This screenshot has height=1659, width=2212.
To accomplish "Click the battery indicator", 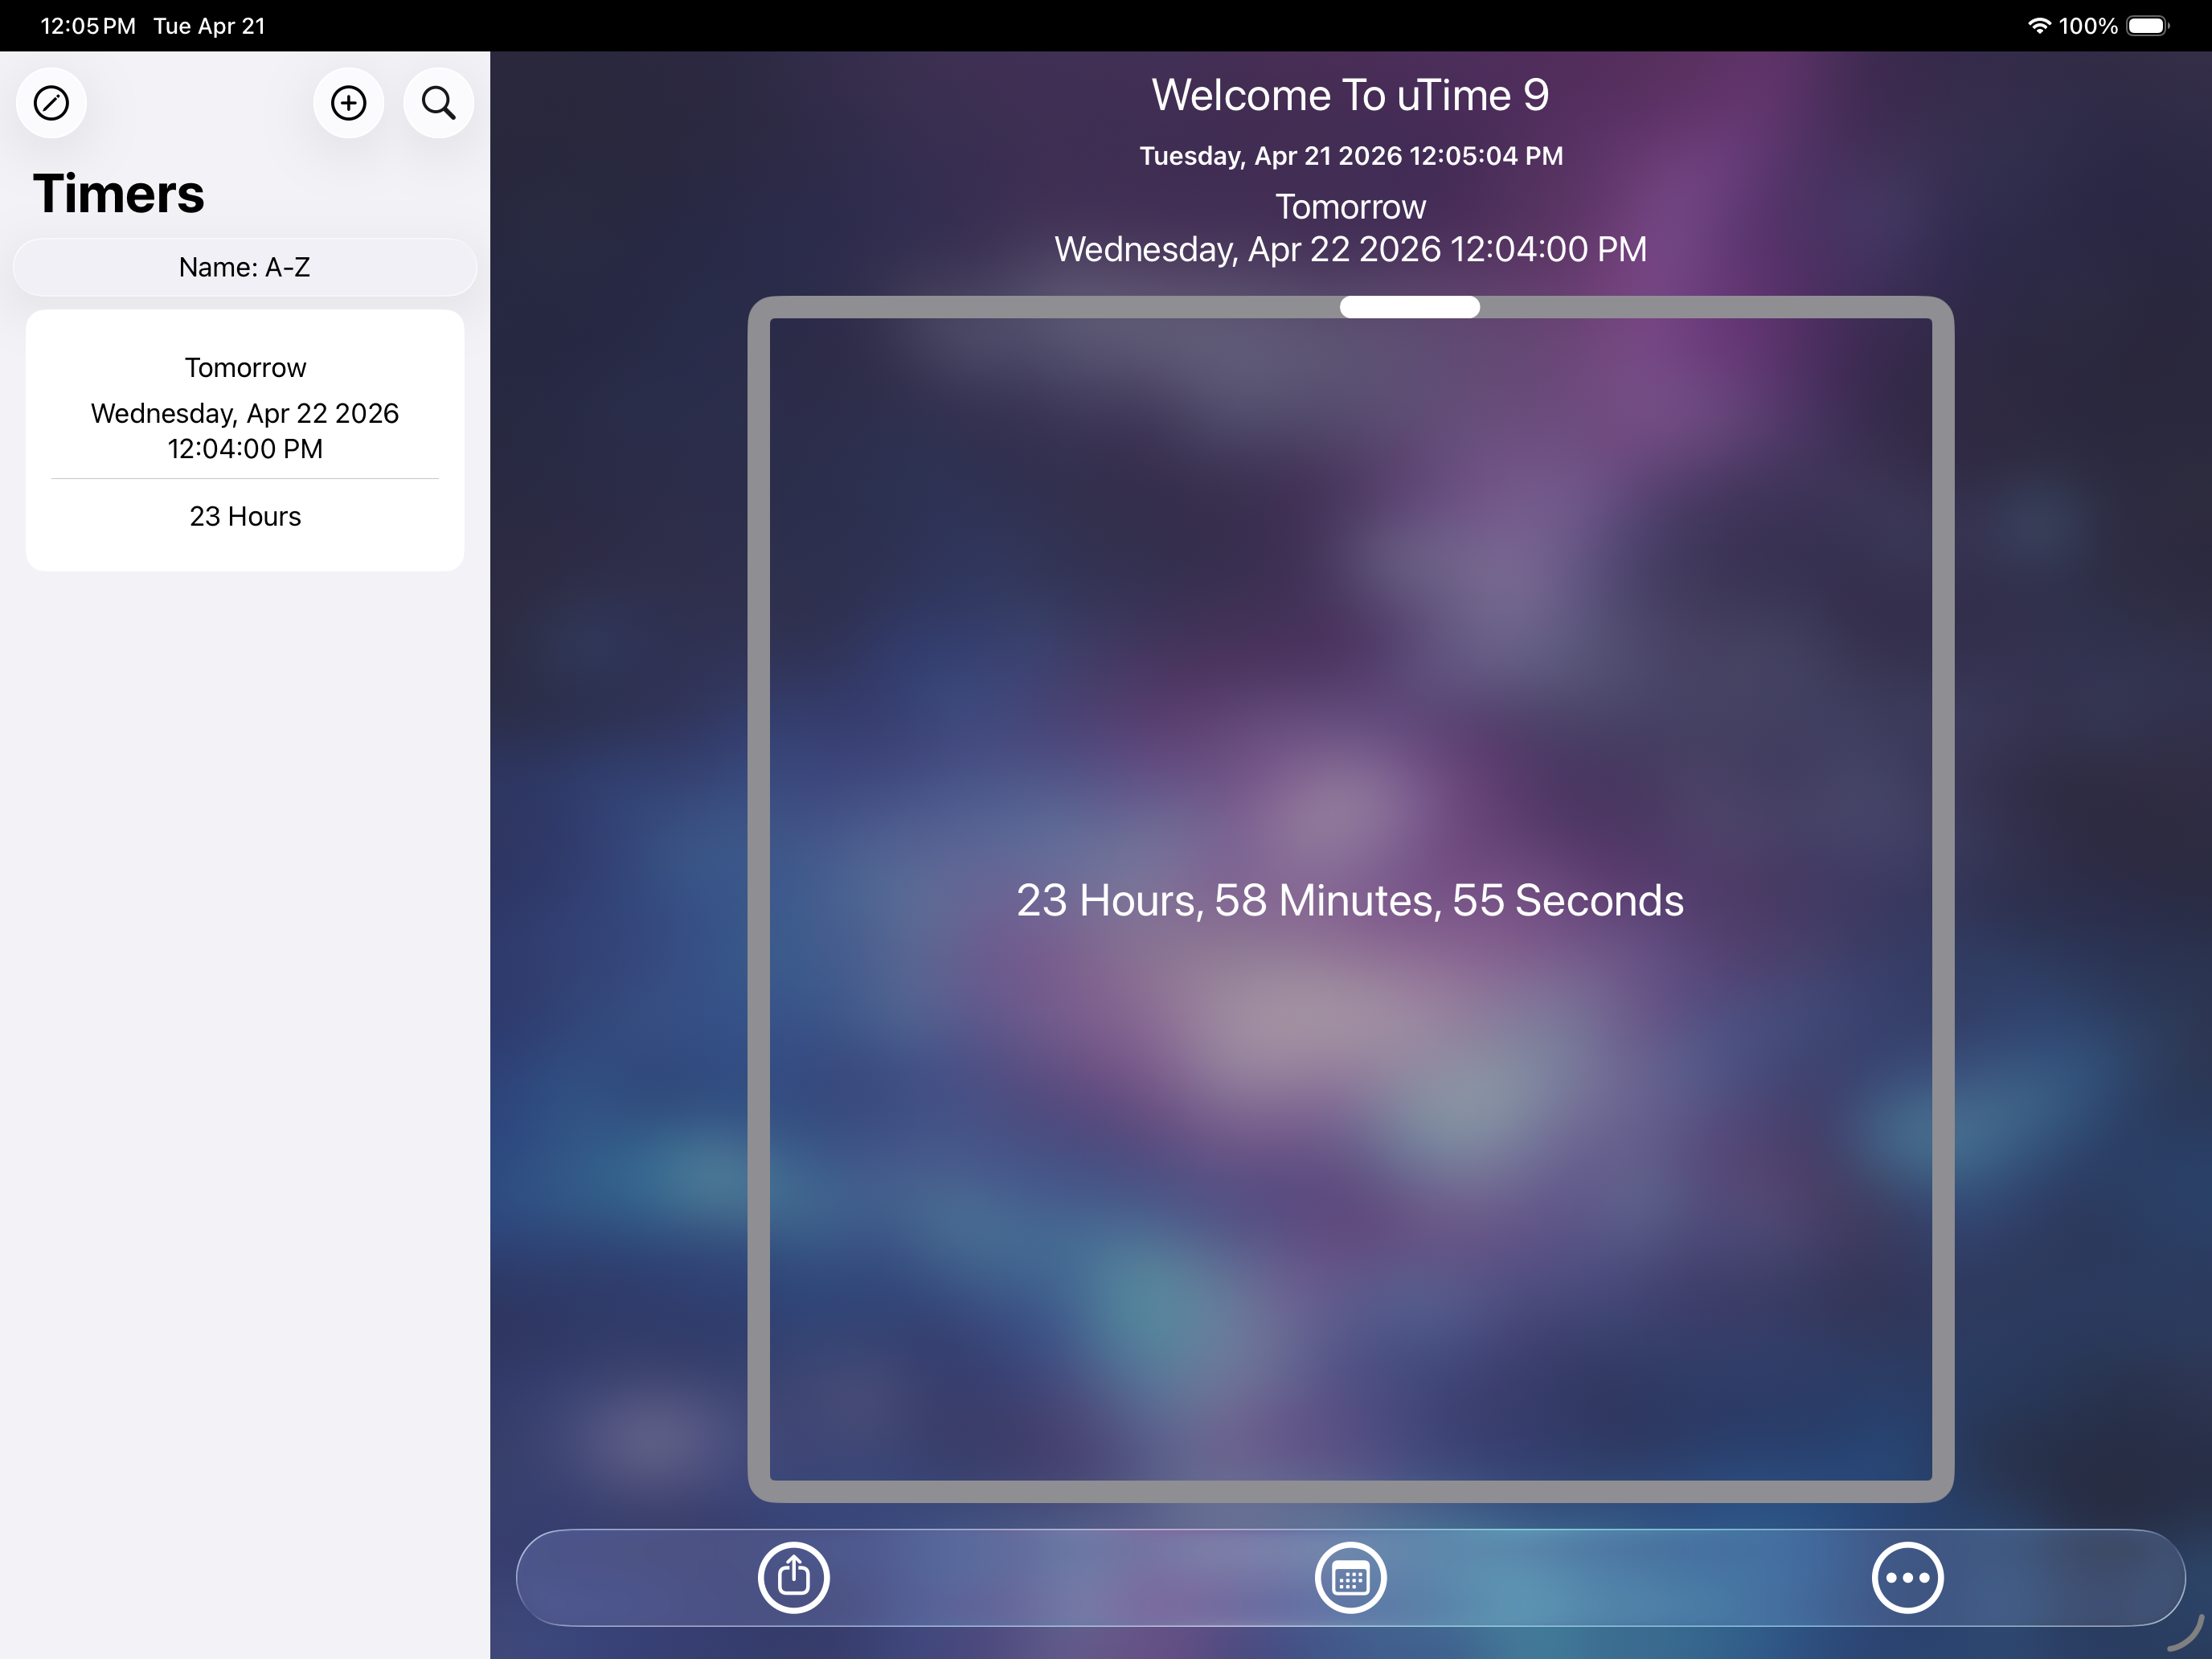I will tap(2148, 25).
